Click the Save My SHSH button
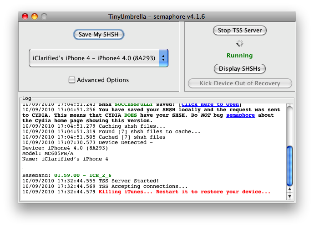This screenshot has height=228, width=314. point(99,35)
